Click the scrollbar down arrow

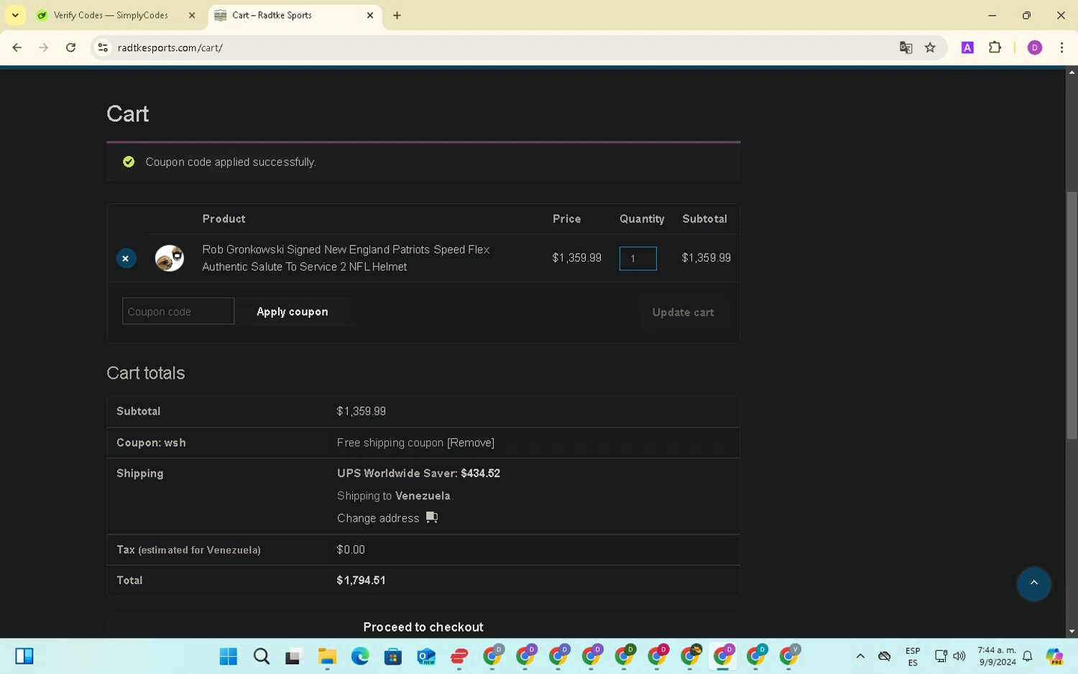click(1072, 632)
